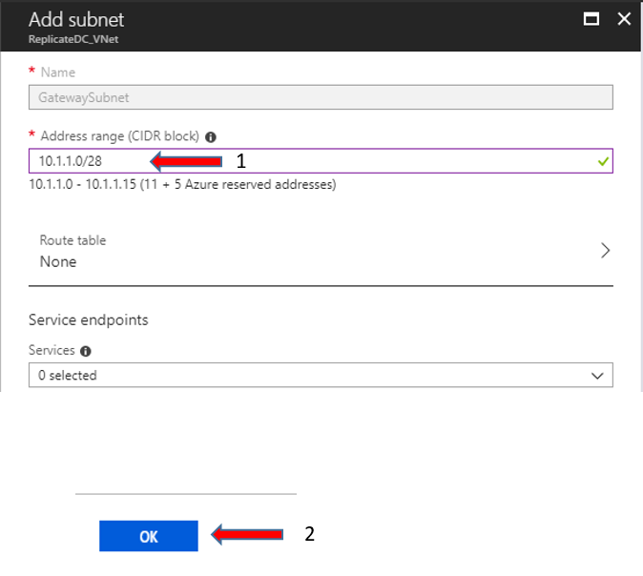Click the '10.1.1.0 - 10.1.1.15' range text
643x576 pixels.
[x=82, y=184]
